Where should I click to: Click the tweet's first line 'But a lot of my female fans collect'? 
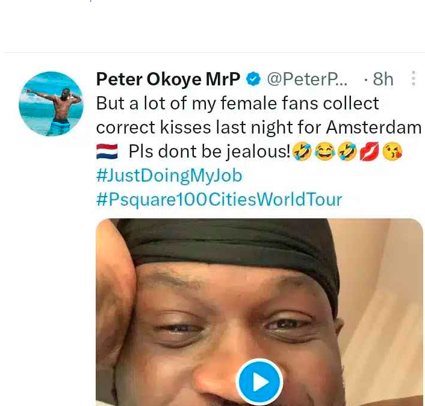(x=237, y=103)
